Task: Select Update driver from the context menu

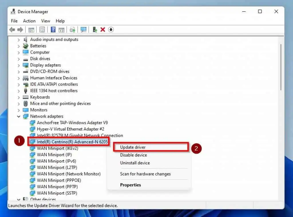Action: 133,147
